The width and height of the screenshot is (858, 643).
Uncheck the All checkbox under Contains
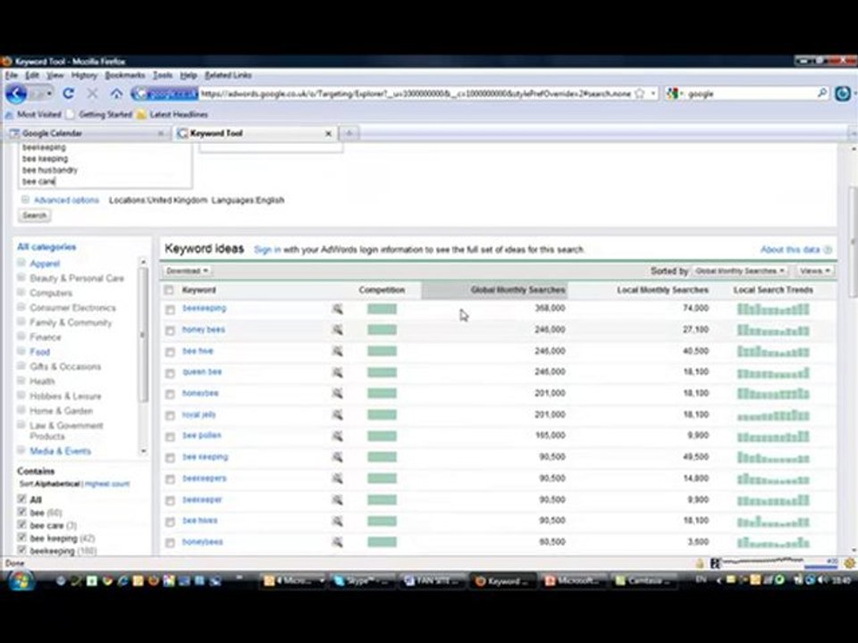click(x=21, y=498)
